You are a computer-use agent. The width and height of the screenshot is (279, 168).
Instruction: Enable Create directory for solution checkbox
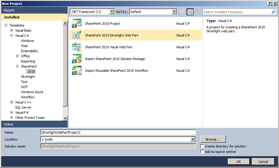pos(202,146)
